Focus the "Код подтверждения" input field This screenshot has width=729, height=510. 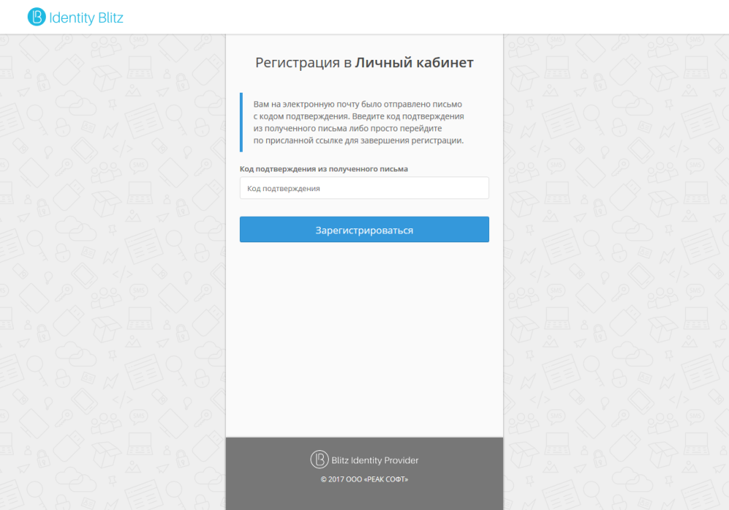364,188
